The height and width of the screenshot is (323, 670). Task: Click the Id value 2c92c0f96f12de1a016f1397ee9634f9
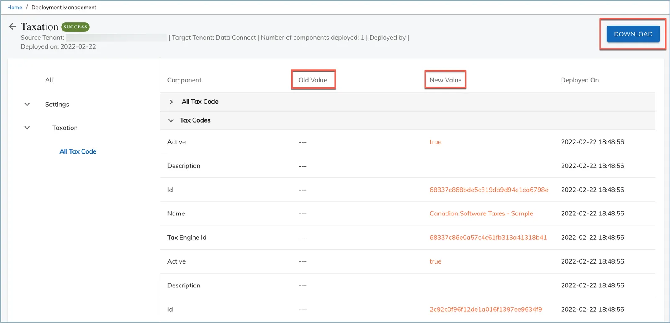click(486, 310)
